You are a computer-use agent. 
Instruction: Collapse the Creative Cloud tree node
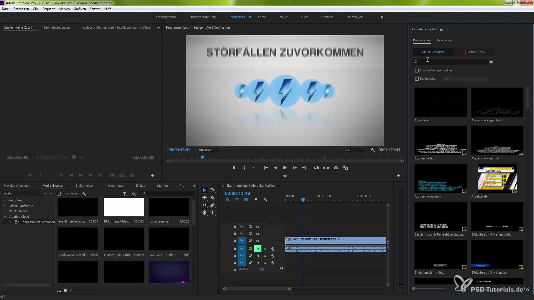pyautogui.click(x=5, y=217)
